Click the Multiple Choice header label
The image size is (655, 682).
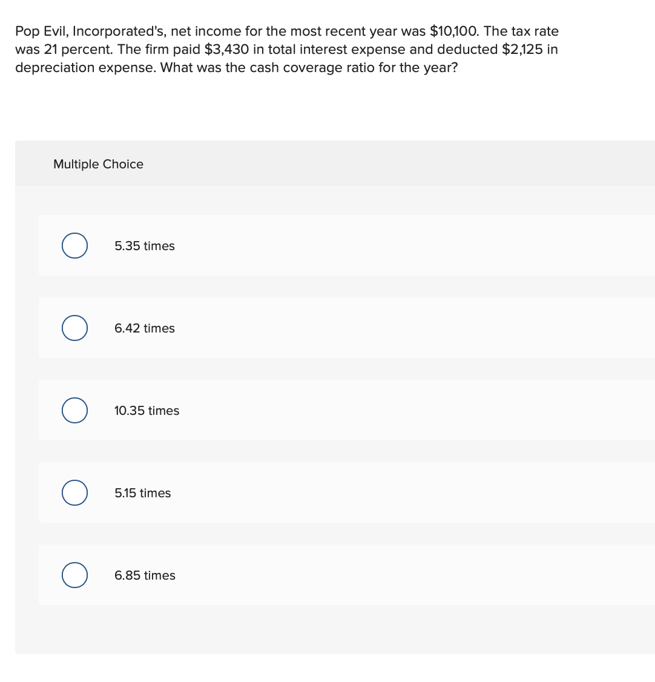tap(98, 164)
